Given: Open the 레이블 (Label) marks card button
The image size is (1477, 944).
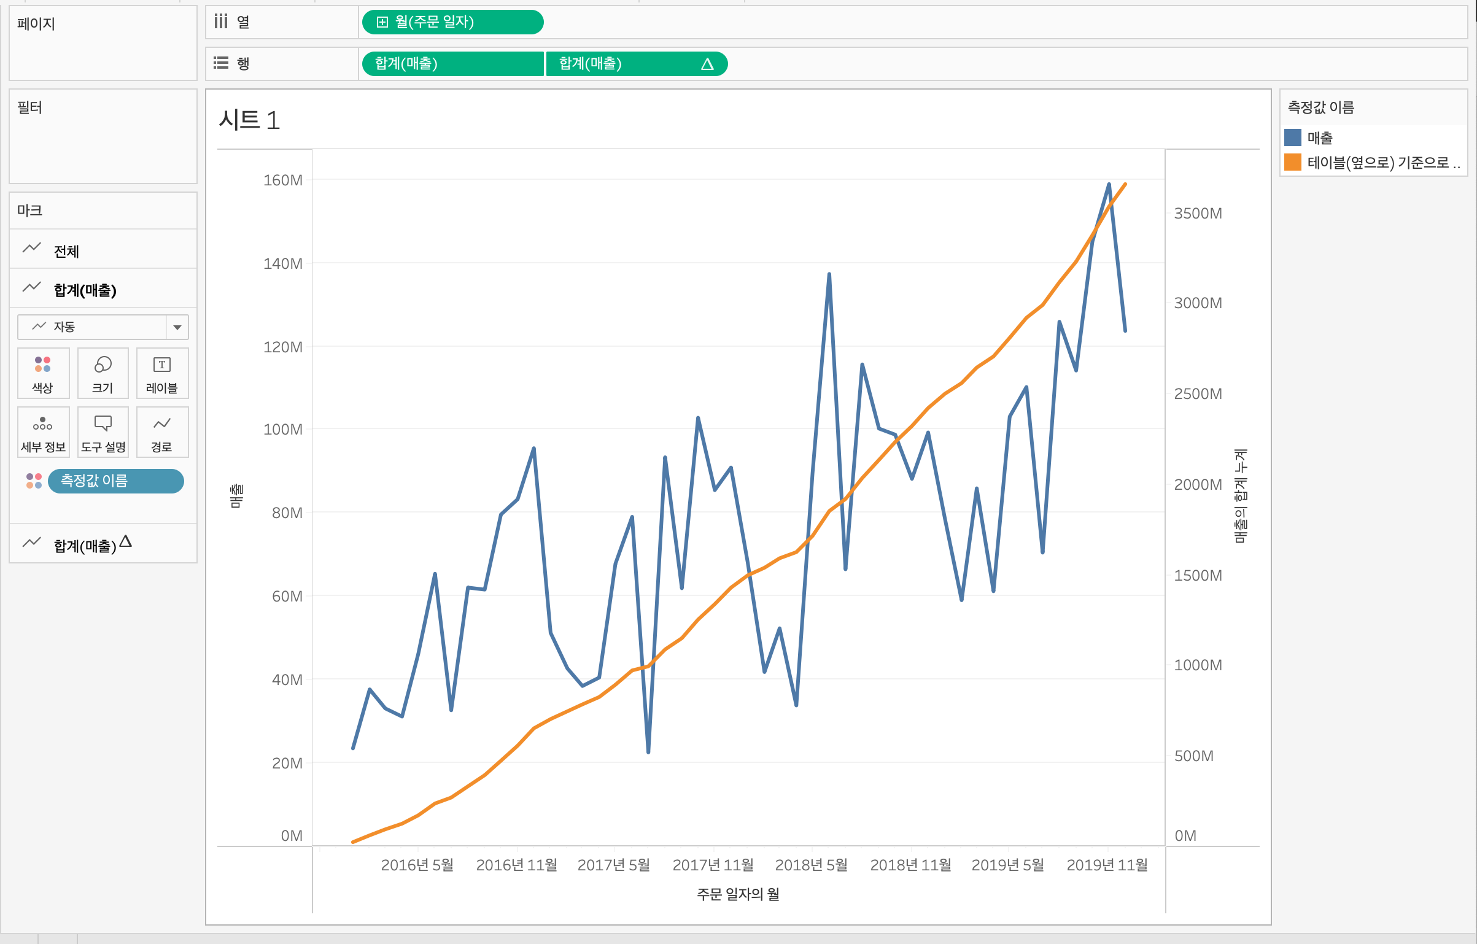Looking at the screenshot, I should 162,373.
